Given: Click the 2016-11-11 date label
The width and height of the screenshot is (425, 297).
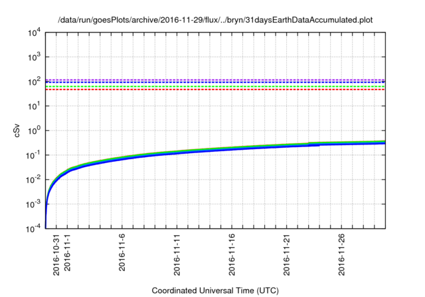Looking at the screenshot, I should coord(177,255).
